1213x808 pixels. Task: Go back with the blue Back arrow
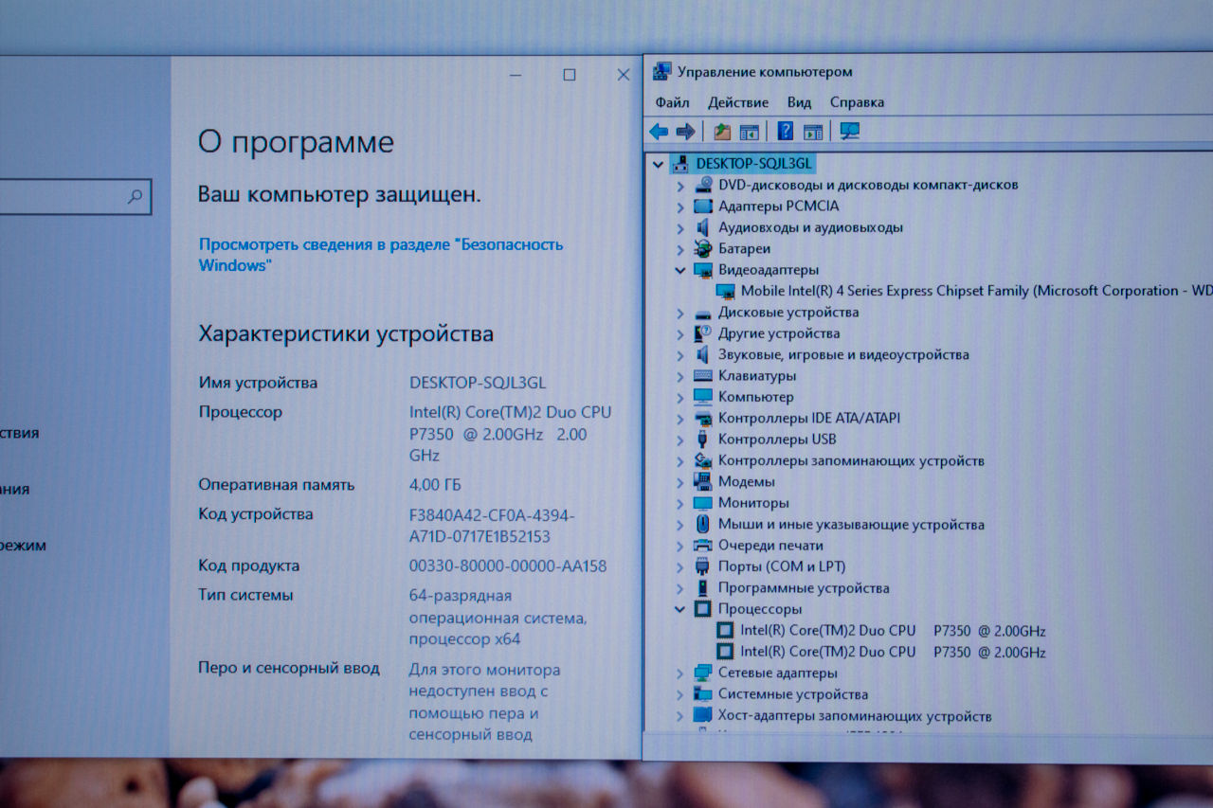[659, 132]
